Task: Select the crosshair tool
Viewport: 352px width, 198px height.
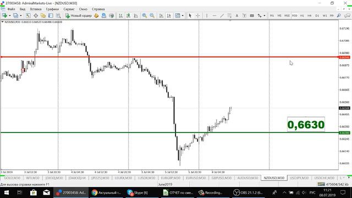Action: coord(198,15)
